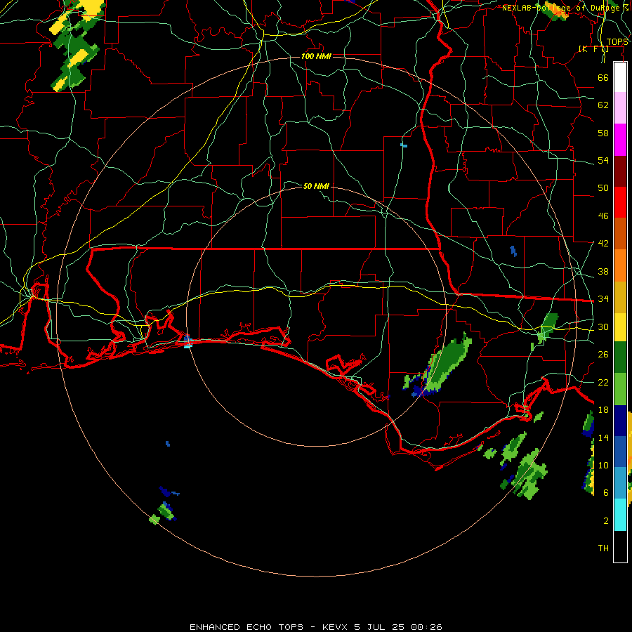Image resolution: width=632 pixels, height=632 pixels.
Task: Click the light pink legend swatch
Action: coord(620,108)
